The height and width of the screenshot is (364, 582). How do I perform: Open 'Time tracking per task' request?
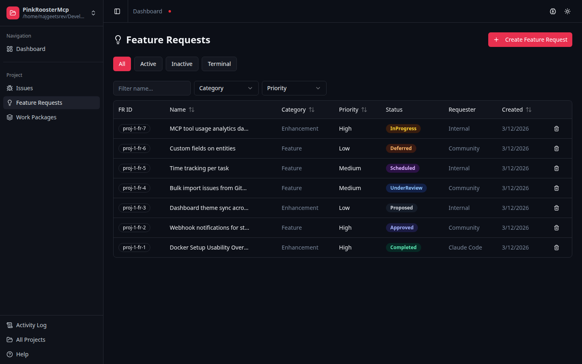pyautogui.click(x=199, y=168)
